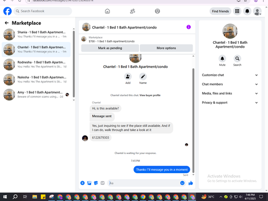Open the Groups icon in top navigation
This screenshot has width=268, height=201.
coord(158,11)
